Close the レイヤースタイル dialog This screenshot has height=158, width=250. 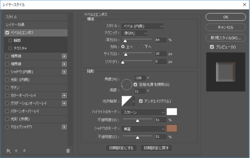(244, 5)
